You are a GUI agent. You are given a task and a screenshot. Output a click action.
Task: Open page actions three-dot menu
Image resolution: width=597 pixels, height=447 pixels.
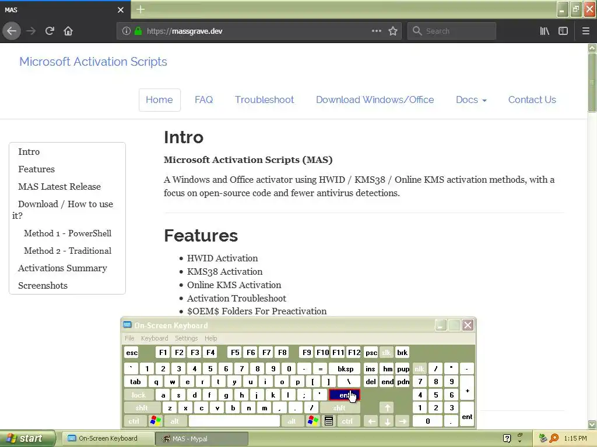[376, 31]
